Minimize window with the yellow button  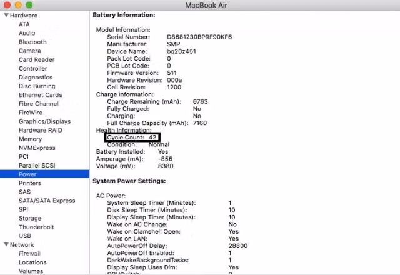[18, 5]
